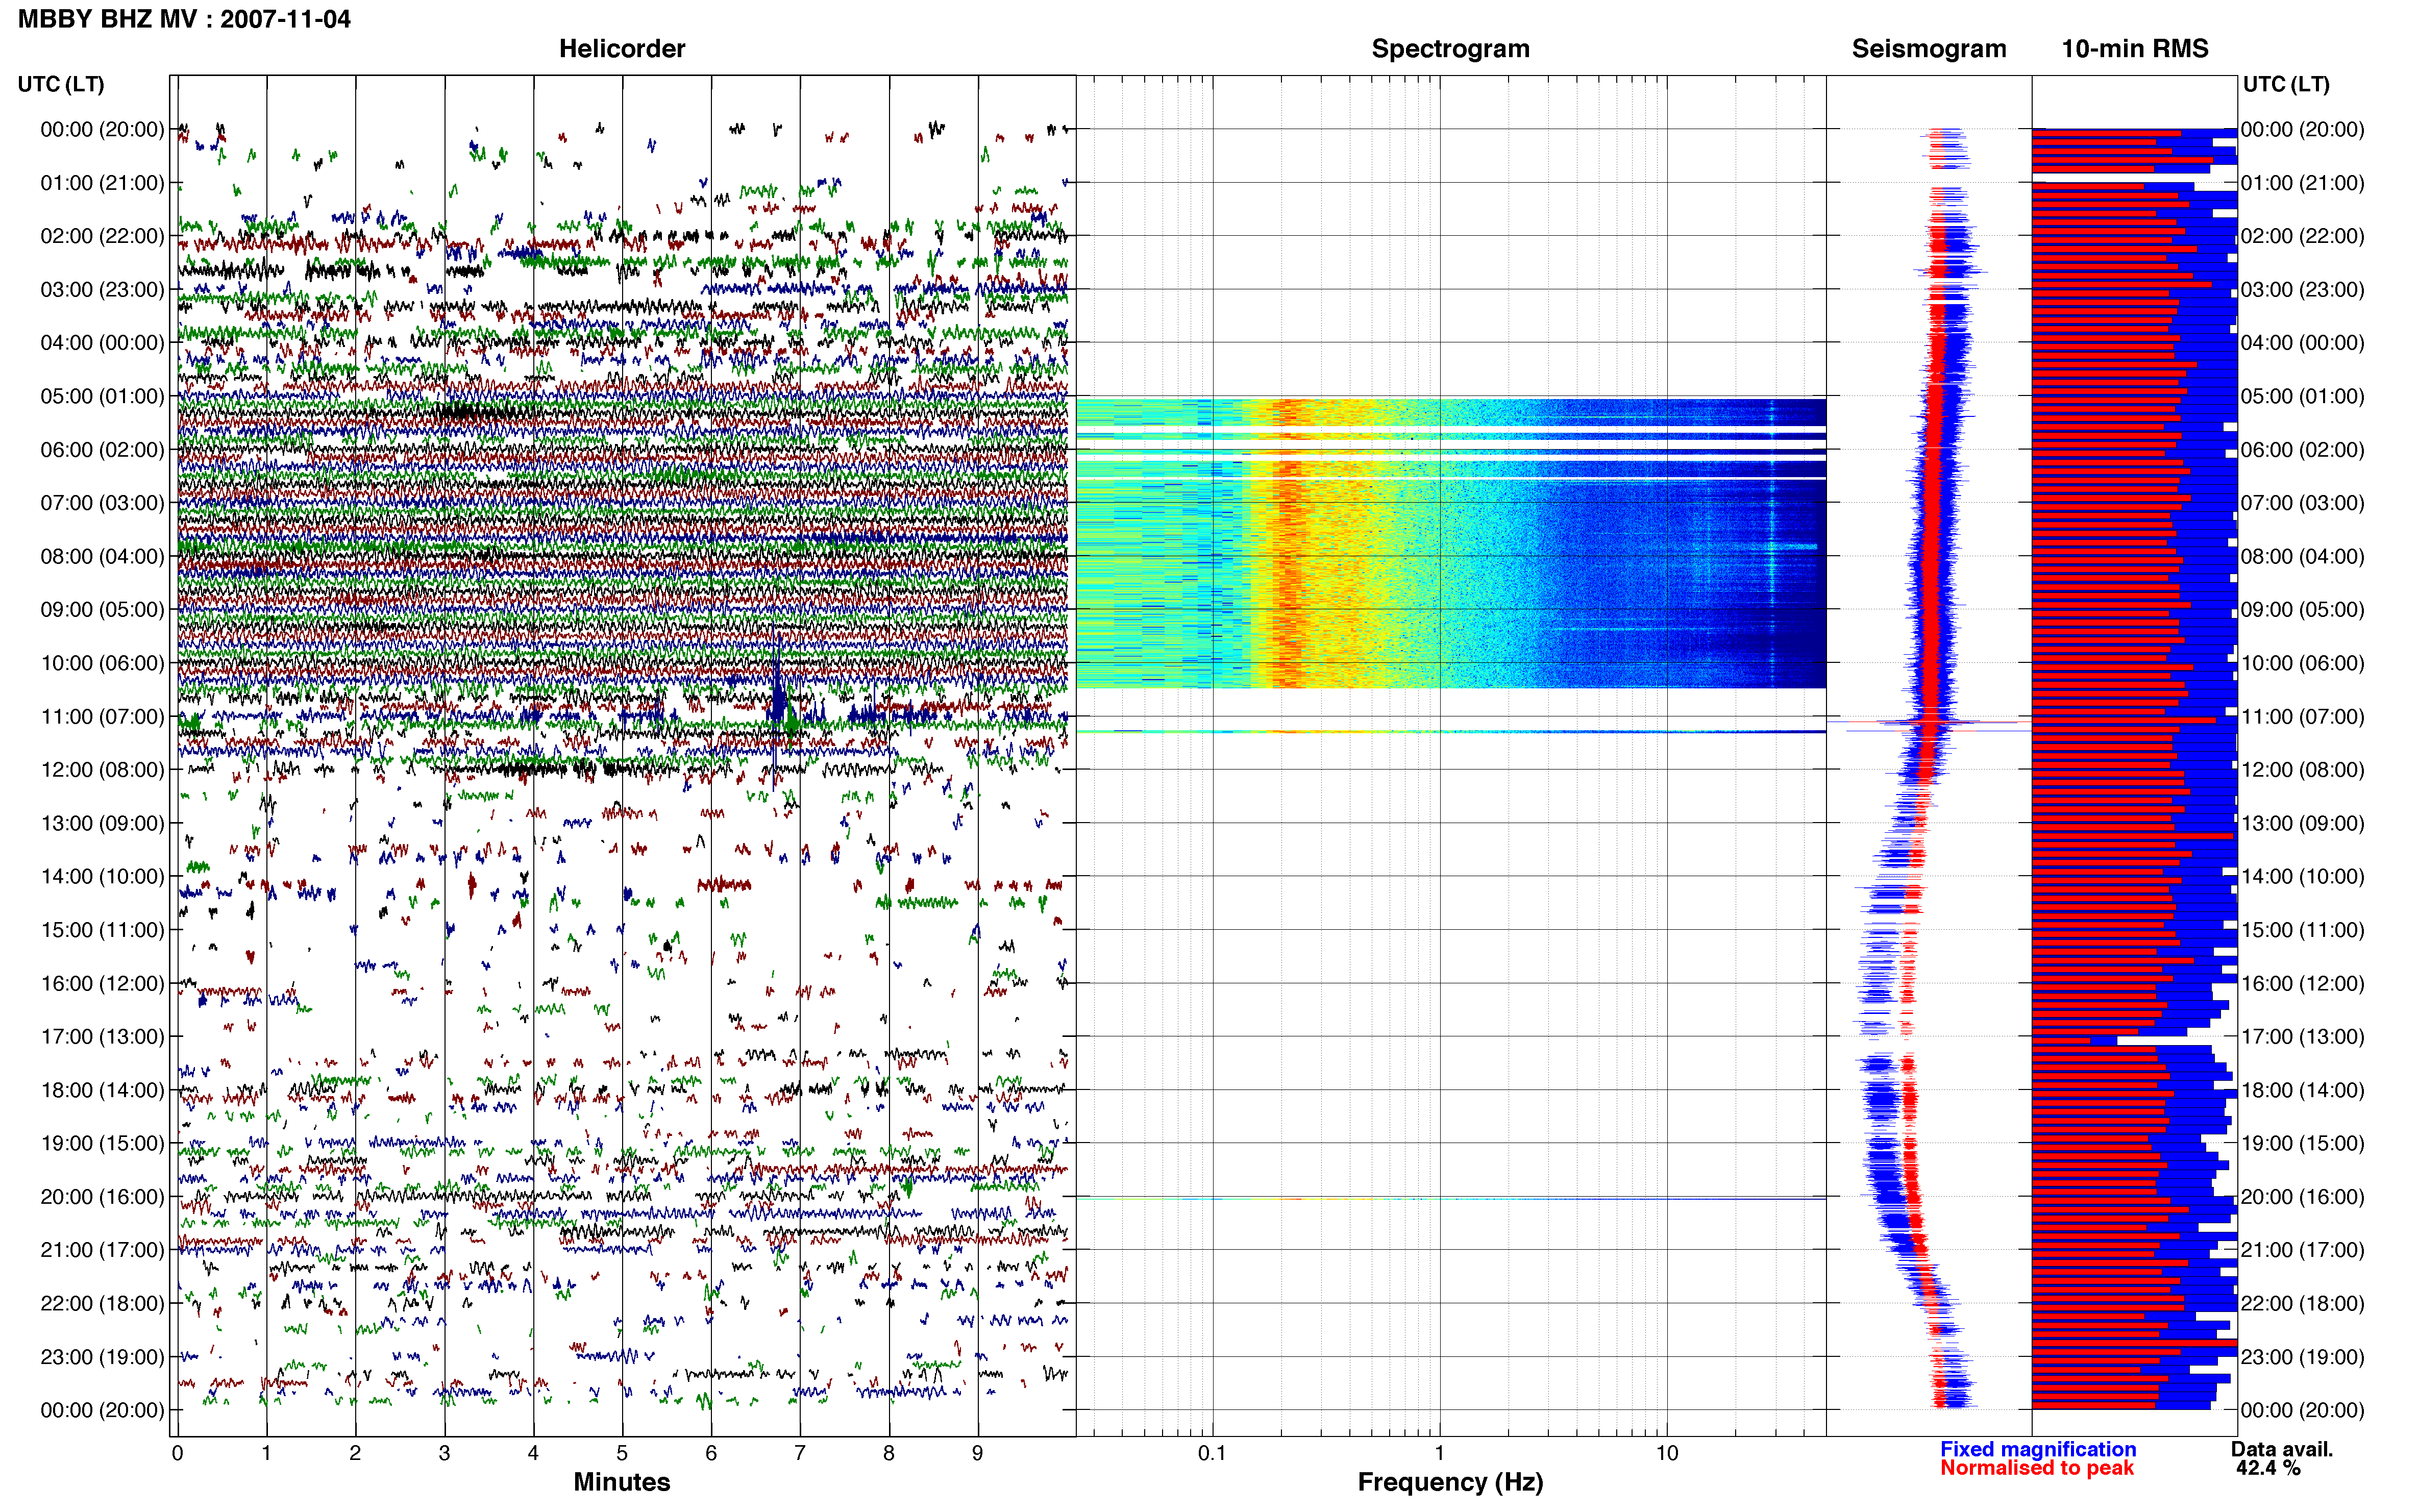Click the 'Seismogram' panel heading
Image resolution: width=2419 pixels, height=1512 pixels.
1929,48
